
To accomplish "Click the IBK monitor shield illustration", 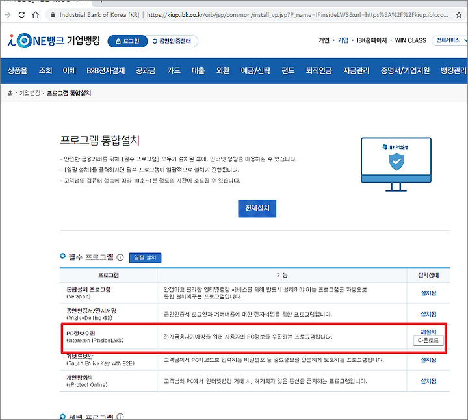I will 396,164.
